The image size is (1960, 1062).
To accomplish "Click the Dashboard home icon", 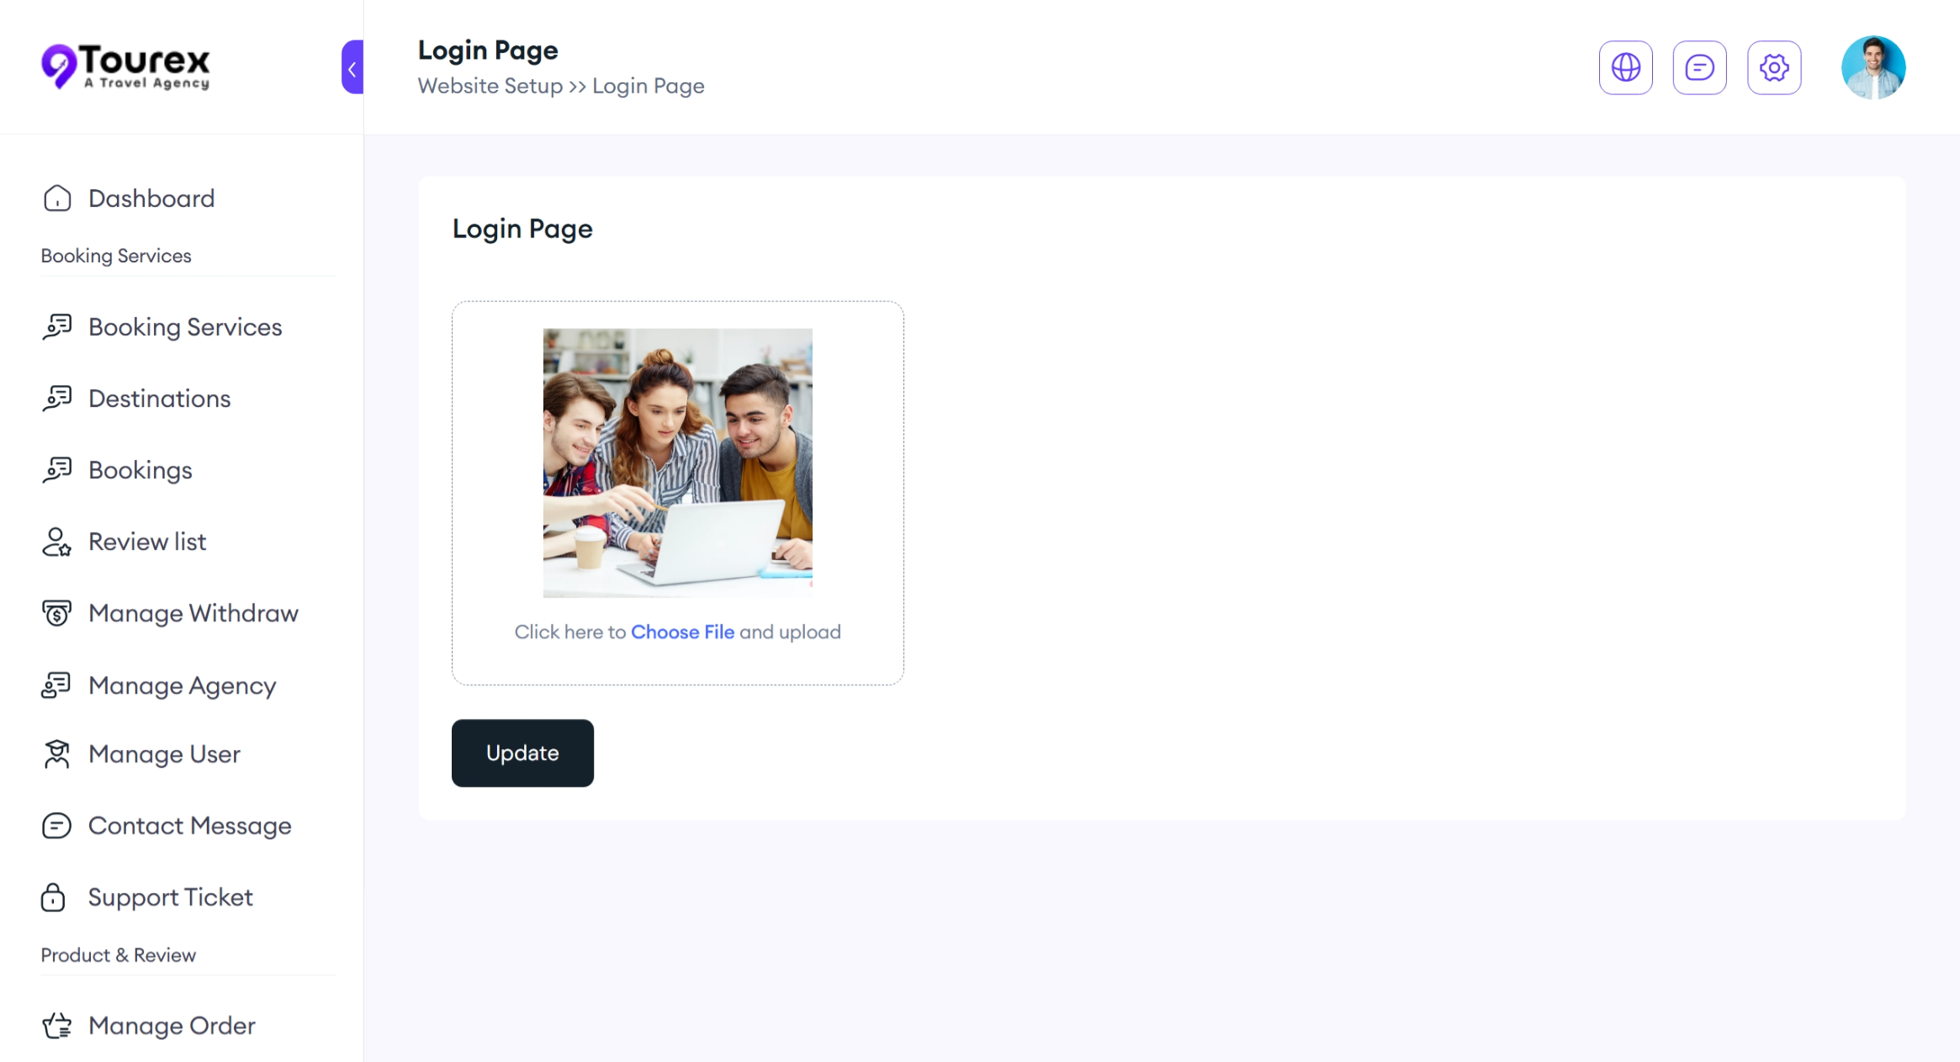I will [x=57, y=198].
